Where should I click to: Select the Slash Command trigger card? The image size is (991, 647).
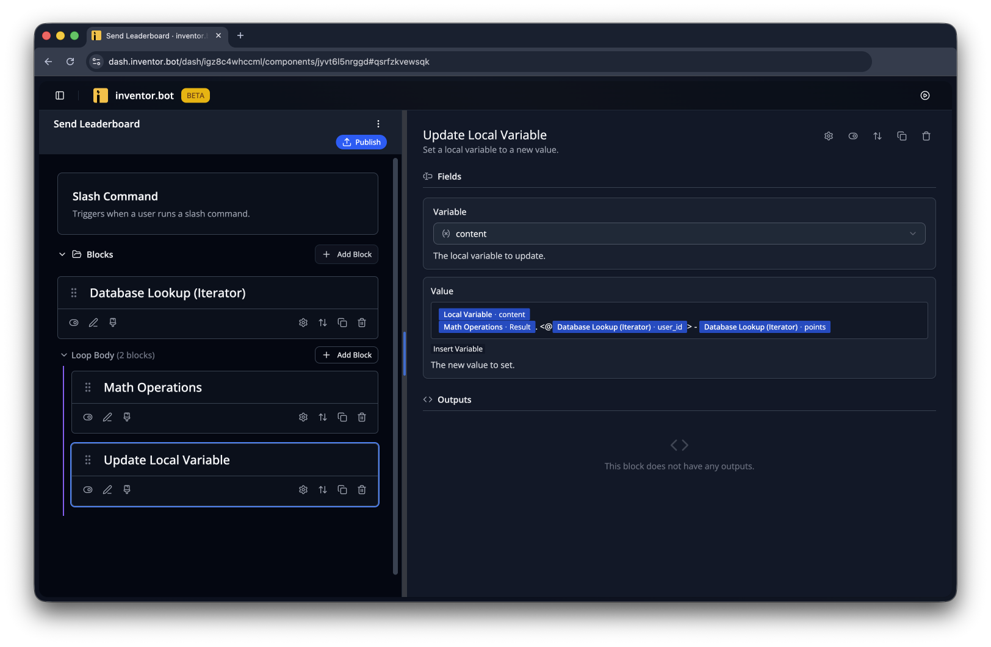pyautogui.click(x=218, y=204)
